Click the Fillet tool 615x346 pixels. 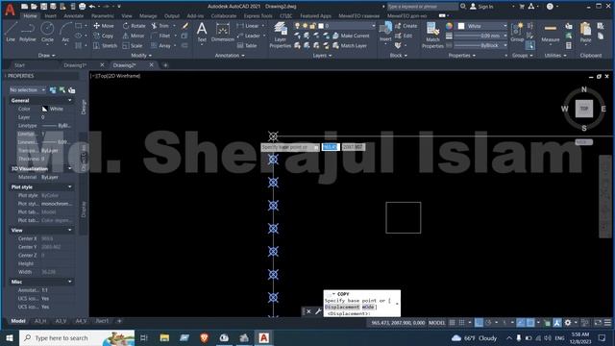[160, 36]
